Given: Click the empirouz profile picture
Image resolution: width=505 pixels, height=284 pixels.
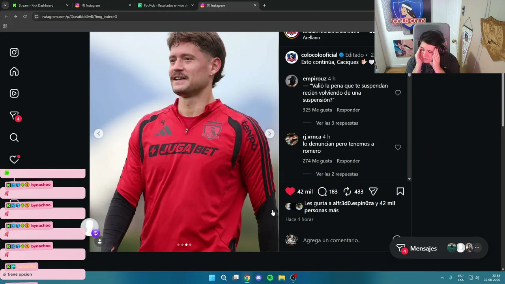Looking at the screenshot, I should (292, 81).
